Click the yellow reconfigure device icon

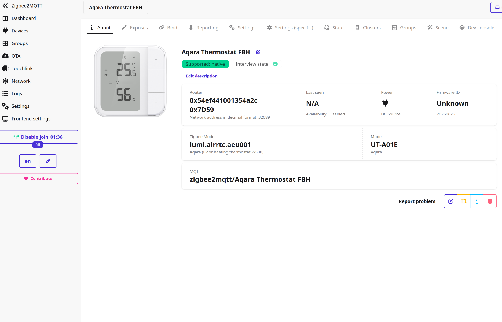point(464,201)
